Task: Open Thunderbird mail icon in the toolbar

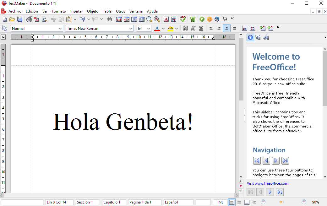Action: coord(217,19)
